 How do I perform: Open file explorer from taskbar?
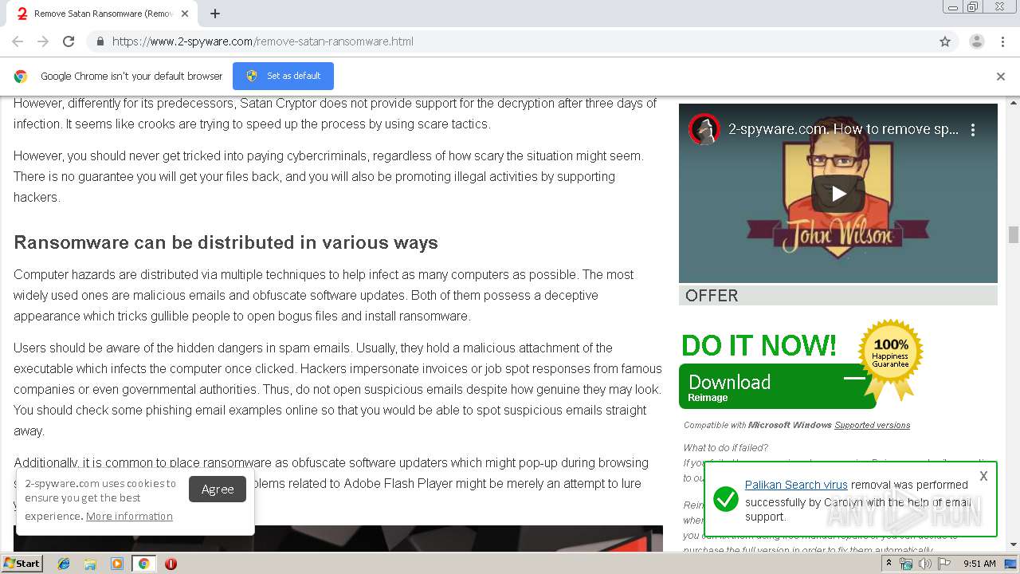click(90, 564)
